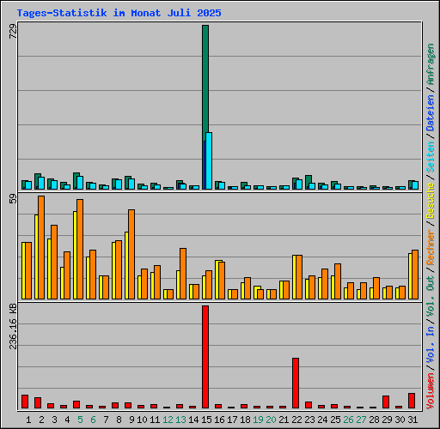The width and height of the screenshot is (440, 429).
Task: Click the 'Anfragen' legend label
Action: click(x=430, y=64)
